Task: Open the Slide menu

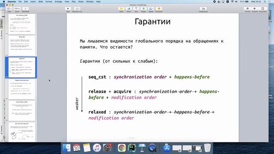Action: point(41,2)
